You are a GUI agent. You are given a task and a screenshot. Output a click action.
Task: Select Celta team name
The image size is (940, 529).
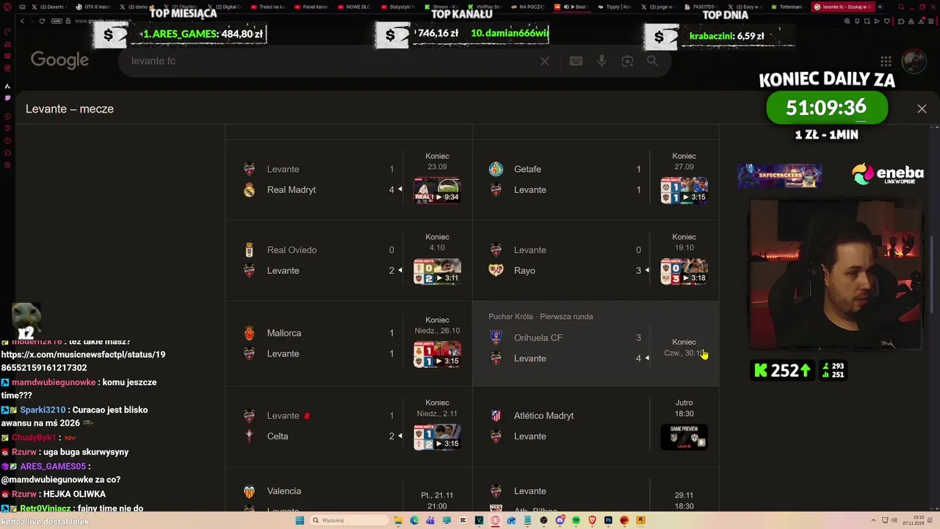(278, 436)
